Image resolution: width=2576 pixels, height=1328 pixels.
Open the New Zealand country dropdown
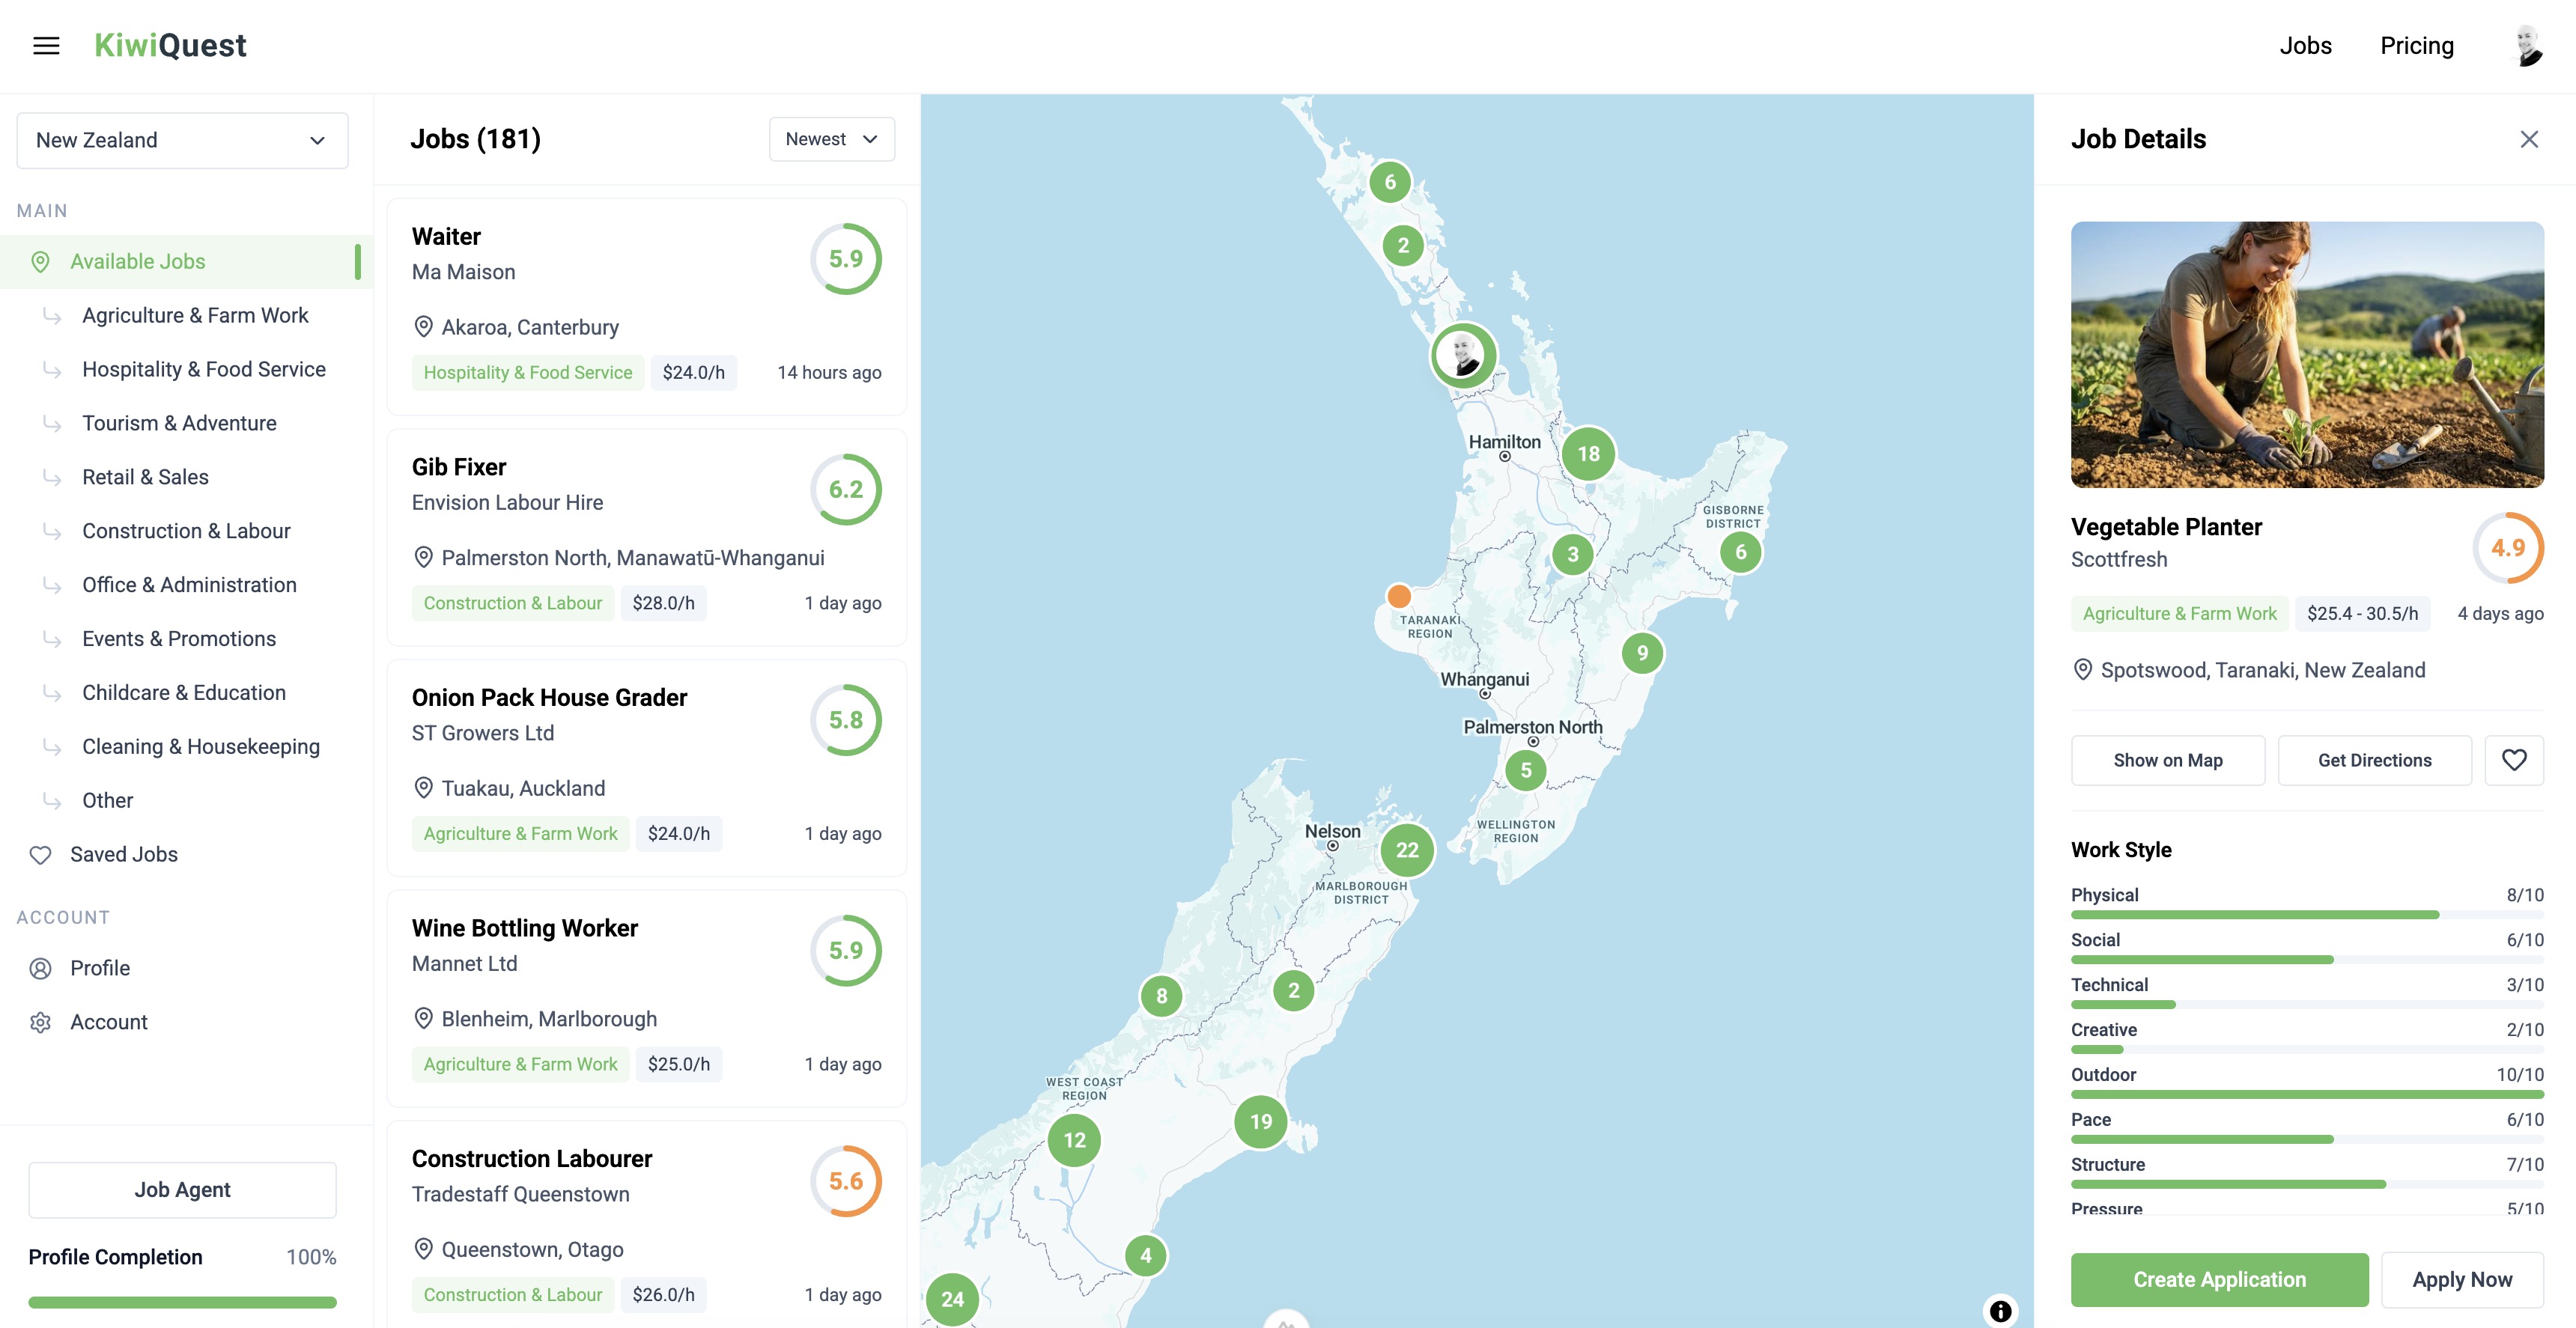182,140
